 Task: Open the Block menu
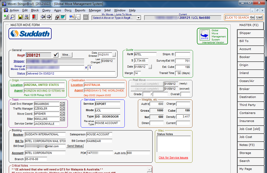point(35,10)
